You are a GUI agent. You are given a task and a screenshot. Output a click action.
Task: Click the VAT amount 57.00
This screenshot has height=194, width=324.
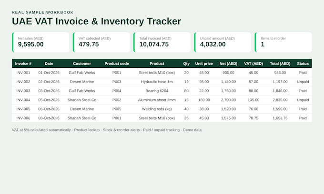click(x=253, y=82)
